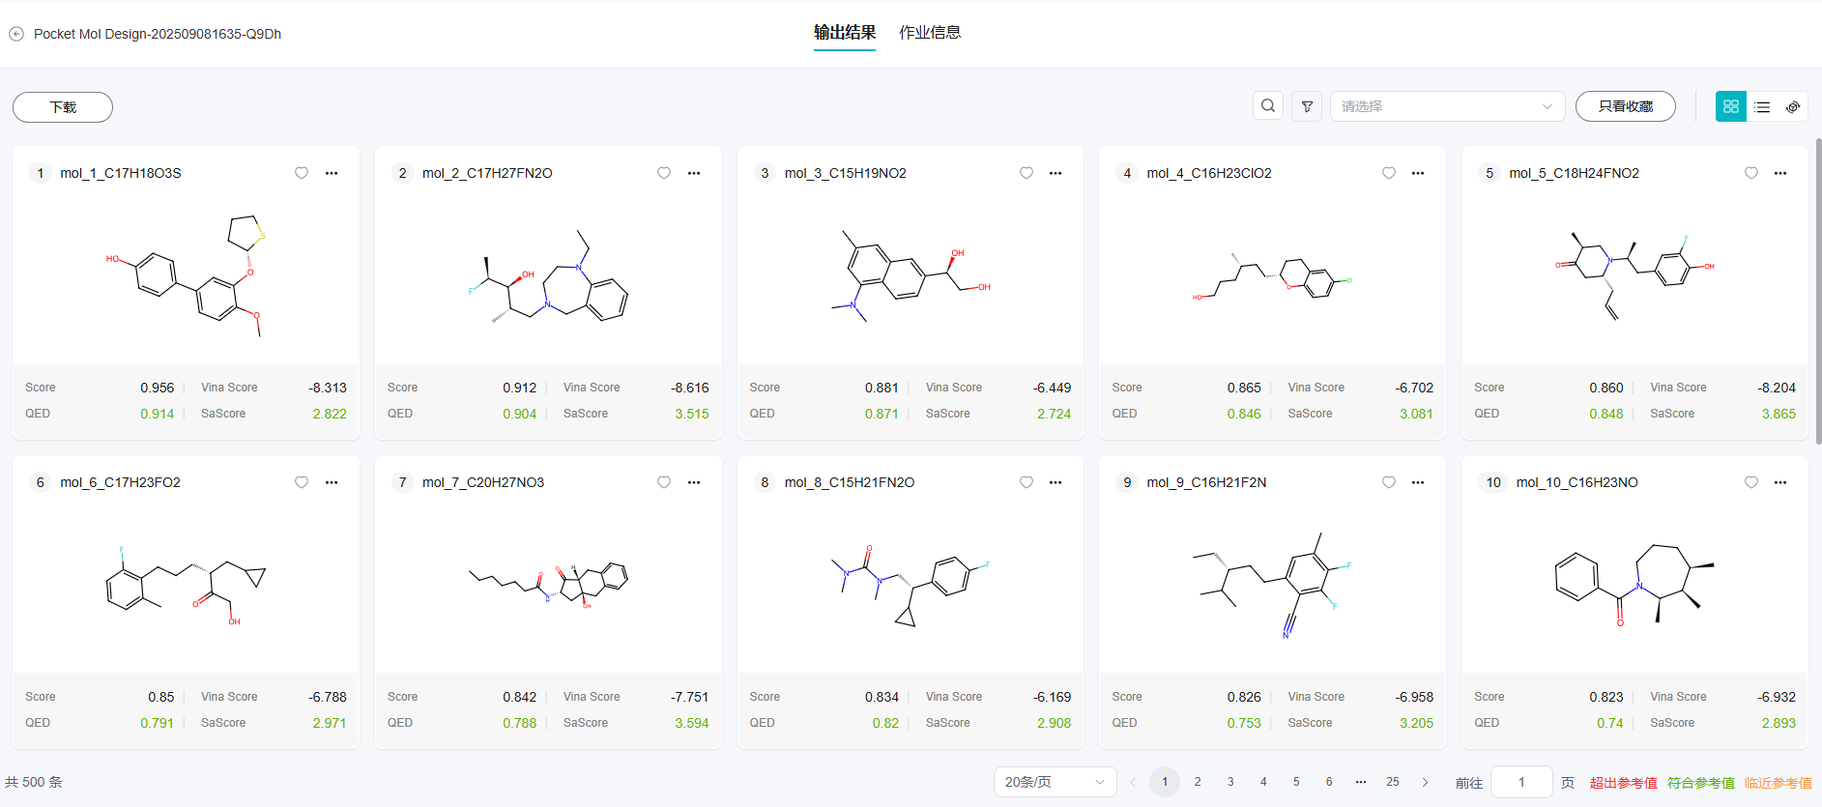The height and width of the screenshot is (807, 1822).
Task: Open the 3D structure view icon
Action: click(1793, 107)
